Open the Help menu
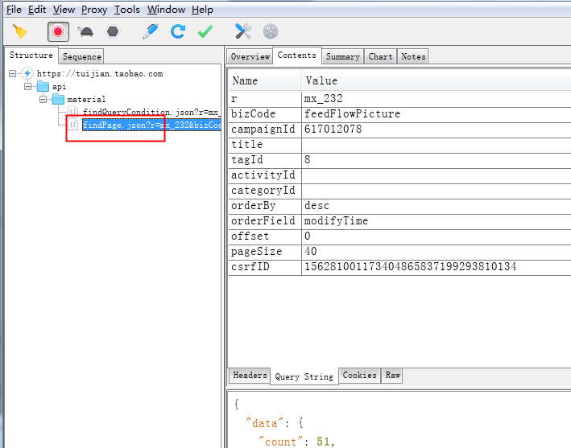Image resolution: width=571 pixels, height=448 pixels. tap(202, 10)
